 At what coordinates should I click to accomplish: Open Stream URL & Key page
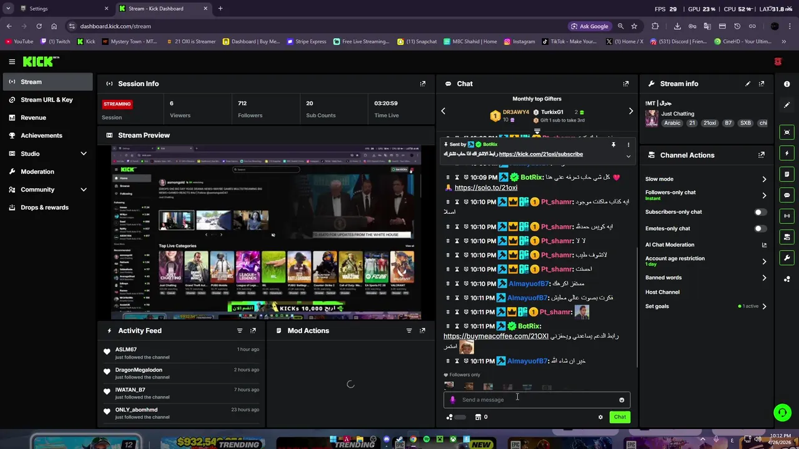[x=47, y=100]
